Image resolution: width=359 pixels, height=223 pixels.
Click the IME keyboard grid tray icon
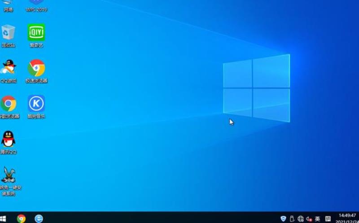[x=328, y=219]
